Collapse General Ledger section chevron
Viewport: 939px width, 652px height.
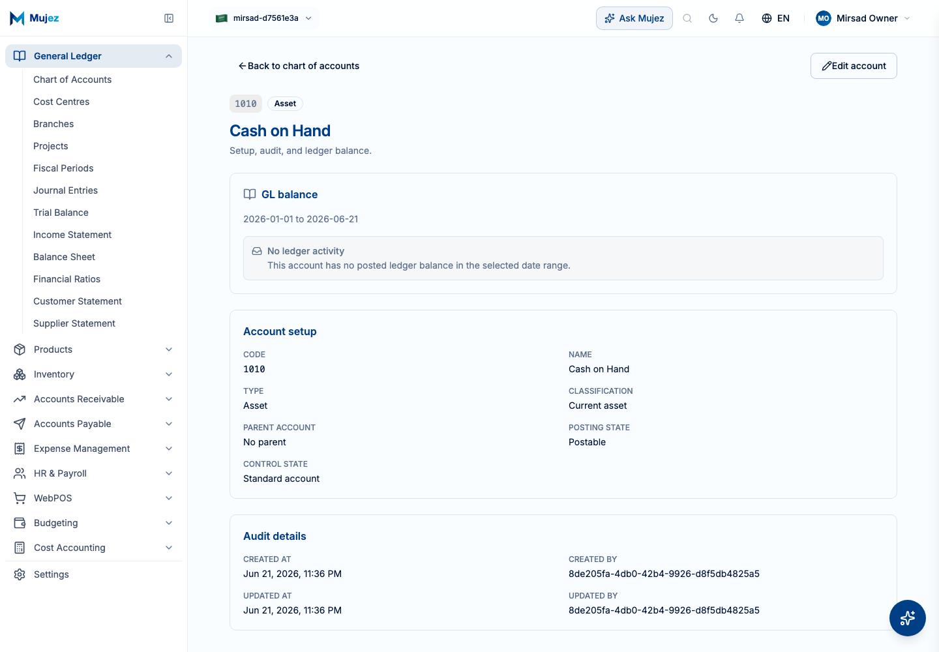pos(169,56)
